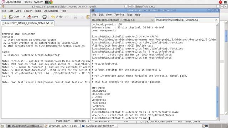The height and width of the screenshot is (128, 228).
Task: Click the 'Features:' line in gedit
Action: click(x=8, y=37)
